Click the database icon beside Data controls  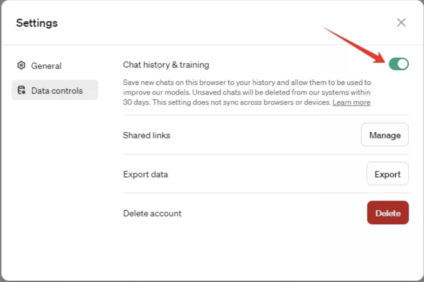21,90
